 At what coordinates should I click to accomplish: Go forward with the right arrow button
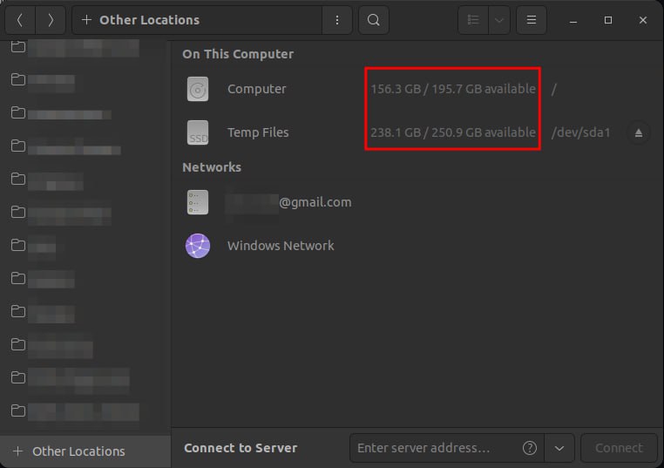pos(51,20)
